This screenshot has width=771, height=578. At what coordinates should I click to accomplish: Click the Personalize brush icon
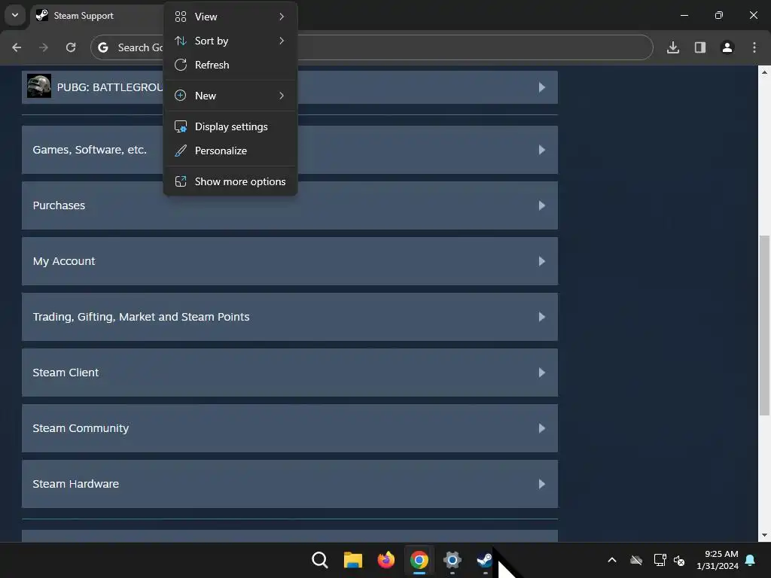pyautogui.click(x=181, y=151)
